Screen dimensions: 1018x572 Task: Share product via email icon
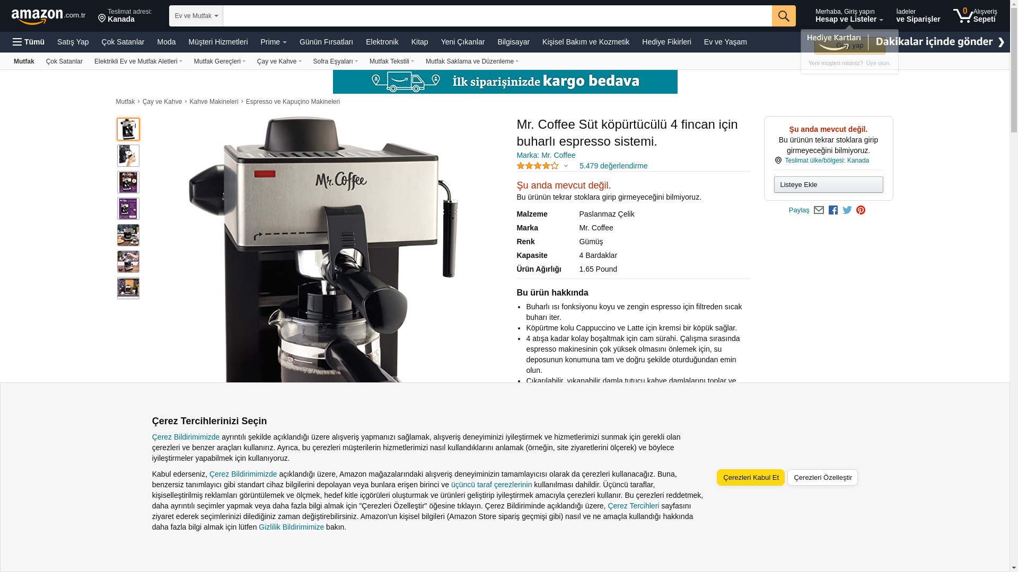(x=819, y=210)
